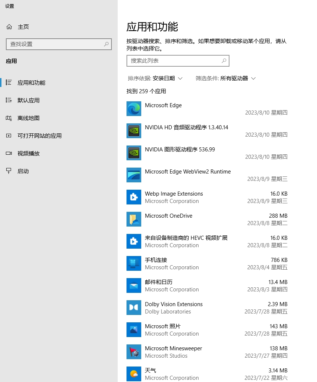Click the 2.39 MB size value

278,304
